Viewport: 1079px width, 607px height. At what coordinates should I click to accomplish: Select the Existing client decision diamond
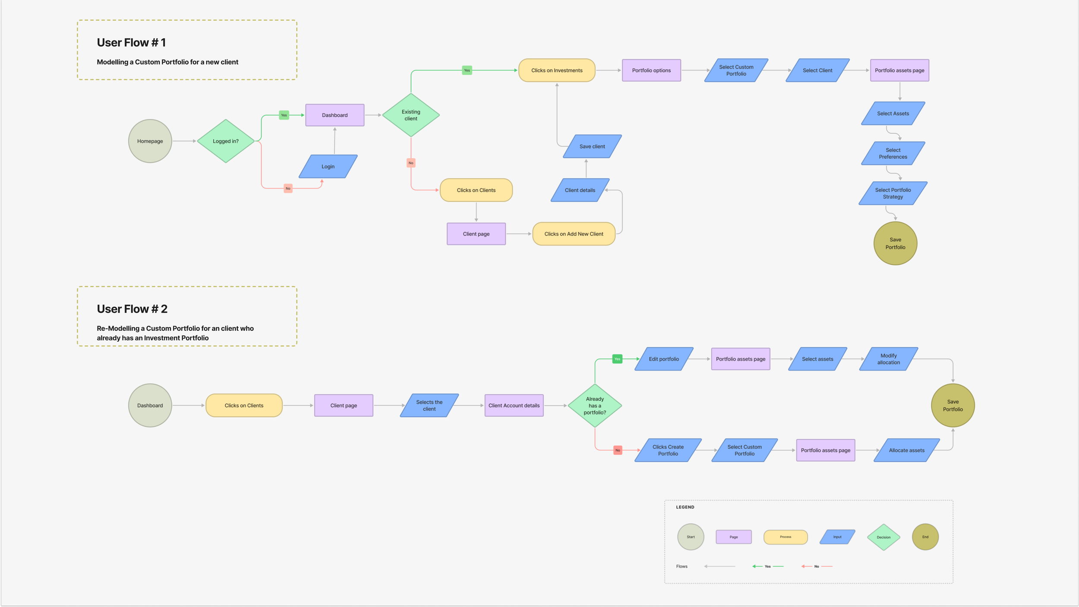click(x=411, y=115)
